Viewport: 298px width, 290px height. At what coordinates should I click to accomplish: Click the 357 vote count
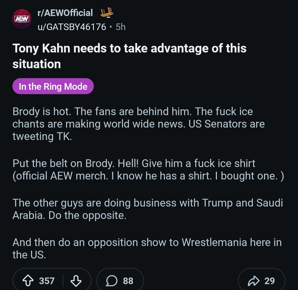tap(47, 281)
